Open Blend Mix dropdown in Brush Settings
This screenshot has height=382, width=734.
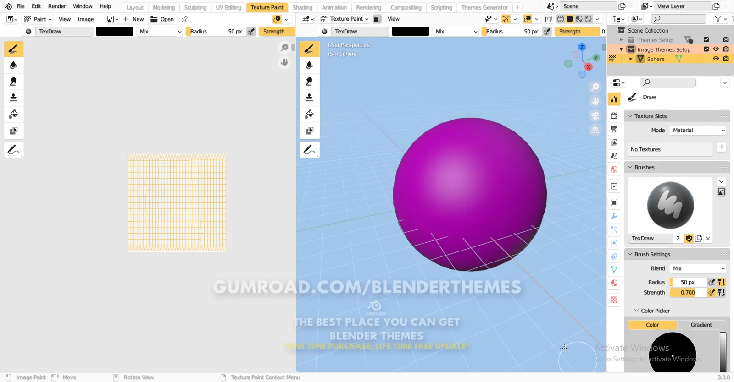698,268
